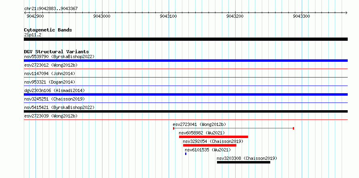Click the blue line under nsv953321
359x178 pixels.
coord(186,86)
